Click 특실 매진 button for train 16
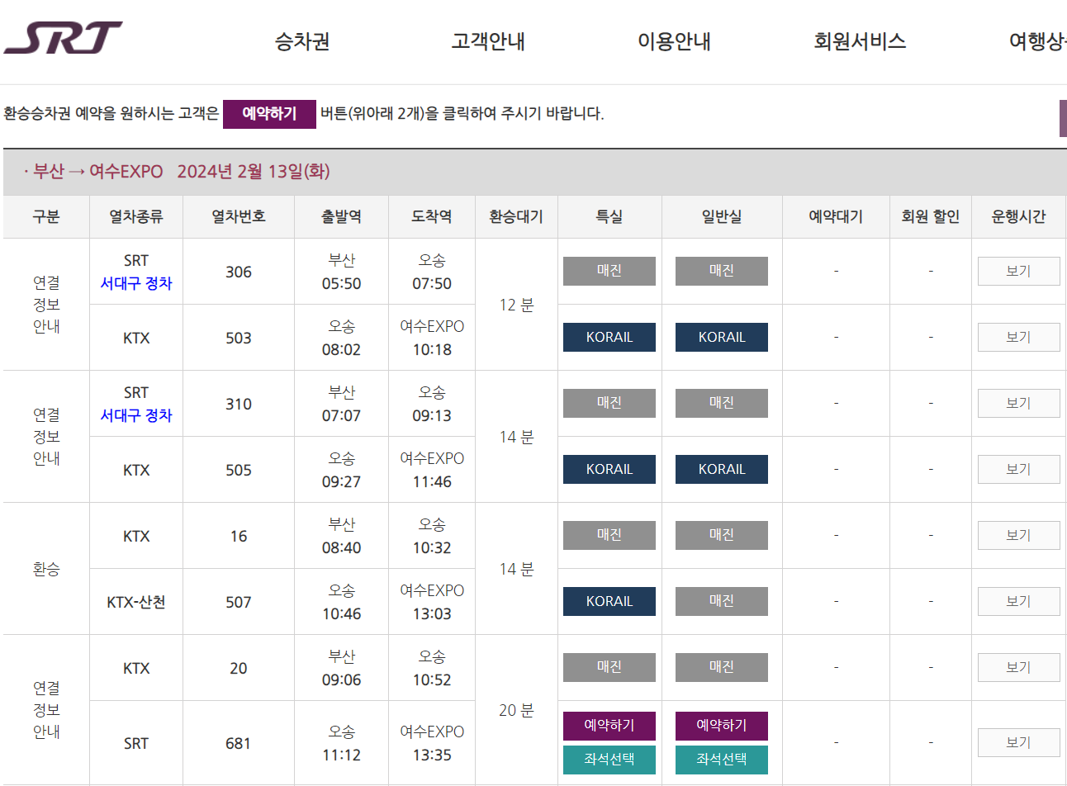This screenshot has width=1067, height=786. [609, 535]
